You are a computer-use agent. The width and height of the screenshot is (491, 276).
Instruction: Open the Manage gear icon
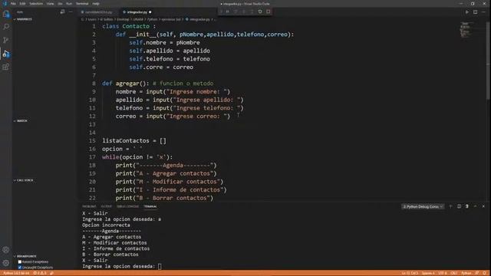(x=6, y=263)
